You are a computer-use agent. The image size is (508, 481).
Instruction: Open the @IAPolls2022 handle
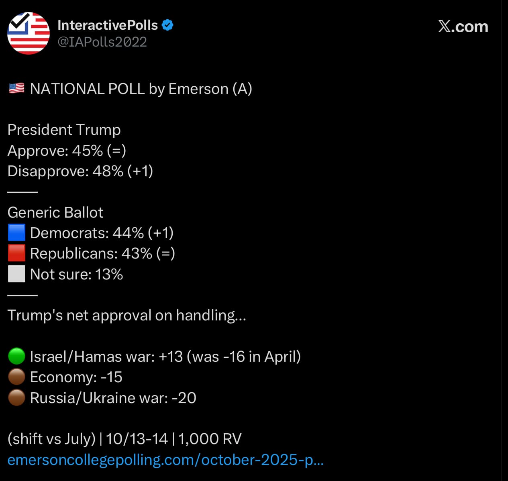pos(102,42)
